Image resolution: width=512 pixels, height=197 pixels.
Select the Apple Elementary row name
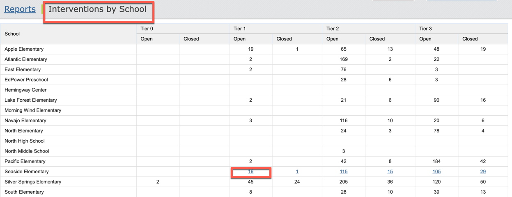[24, 49]
